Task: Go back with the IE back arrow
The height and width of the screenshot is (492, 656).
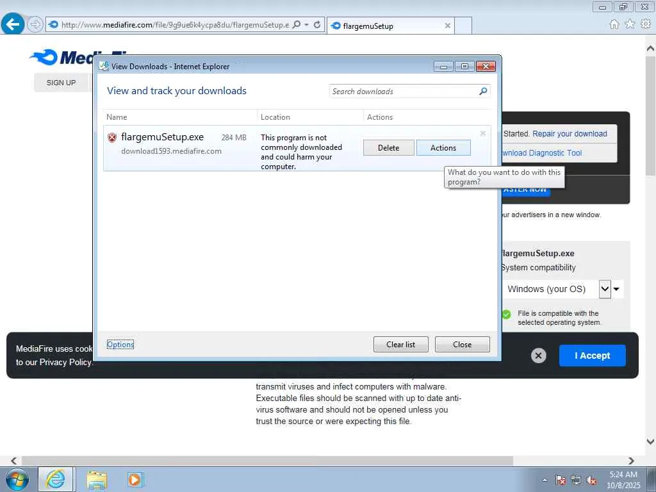Action: coord(13,24)
